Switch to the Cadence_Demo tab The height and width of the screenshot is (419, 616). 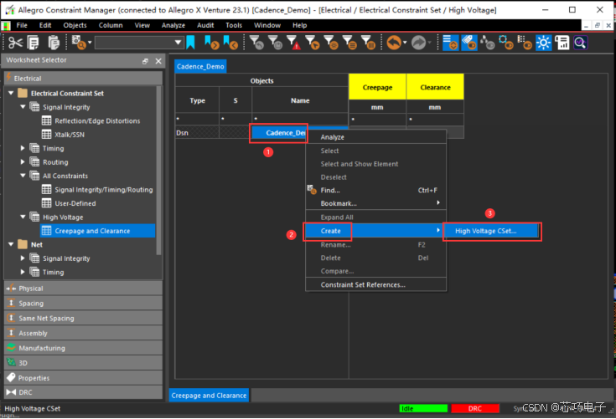coord(200,67)
